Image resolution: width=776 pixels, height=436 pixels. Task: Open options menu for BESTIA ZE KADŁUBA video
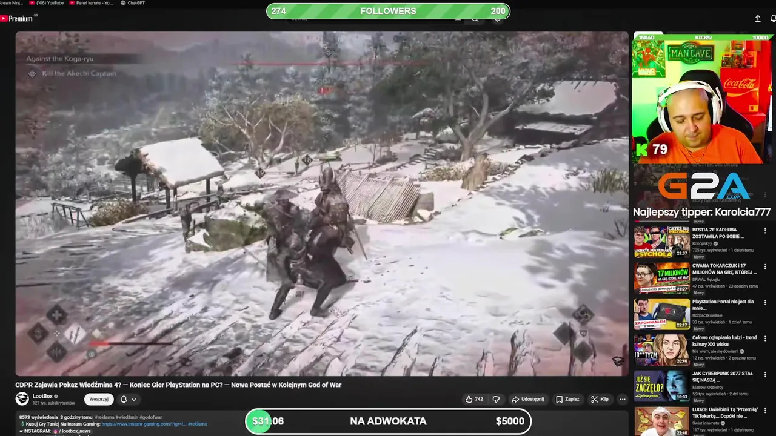pos(765,231)
